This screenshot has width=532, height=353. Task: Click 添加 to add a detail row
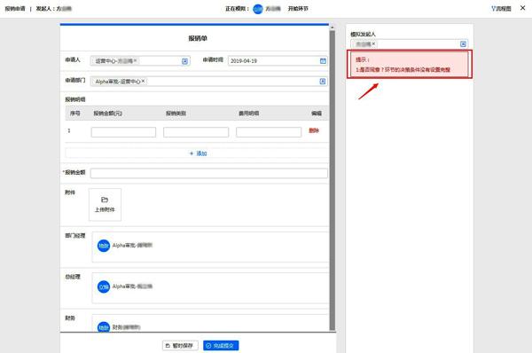point(198,153)
